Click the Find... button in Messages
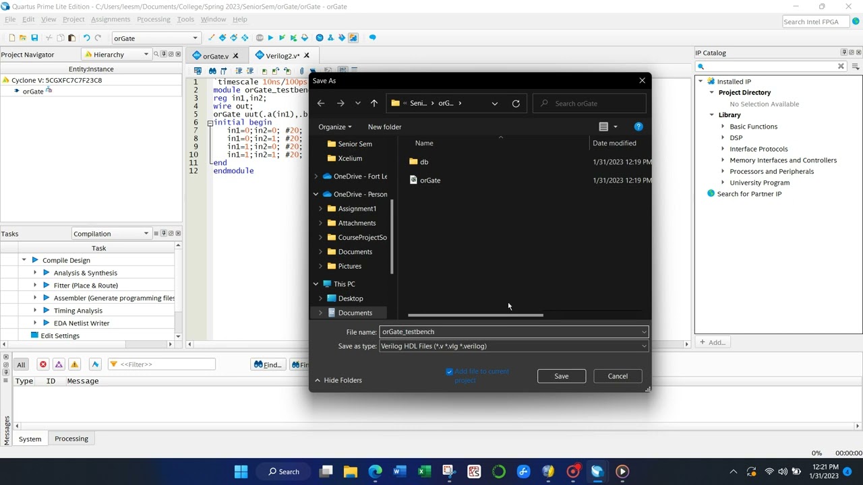 [268, 364]
